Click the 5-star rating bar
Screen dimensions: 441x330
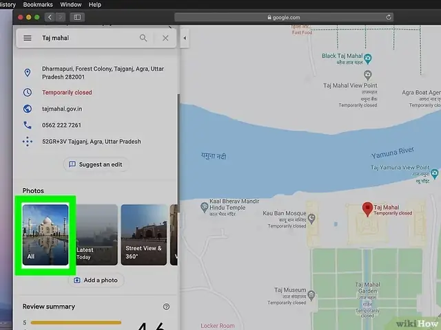76,322
